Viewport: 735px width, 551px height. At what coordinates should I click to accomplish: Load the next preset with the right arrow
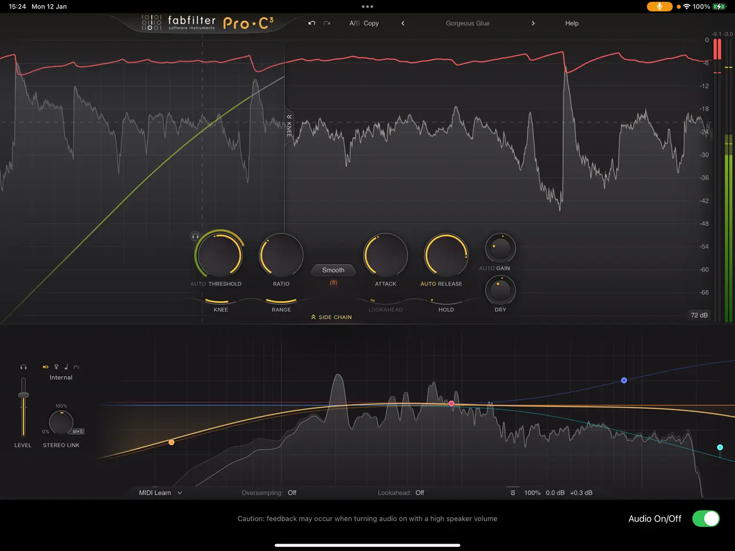533,23
